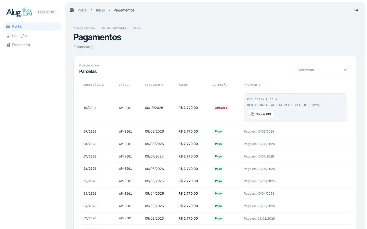Click the '9 parcela(s)' subtitle
Viewport: 367px width, 229px height.
click(83, 47)
